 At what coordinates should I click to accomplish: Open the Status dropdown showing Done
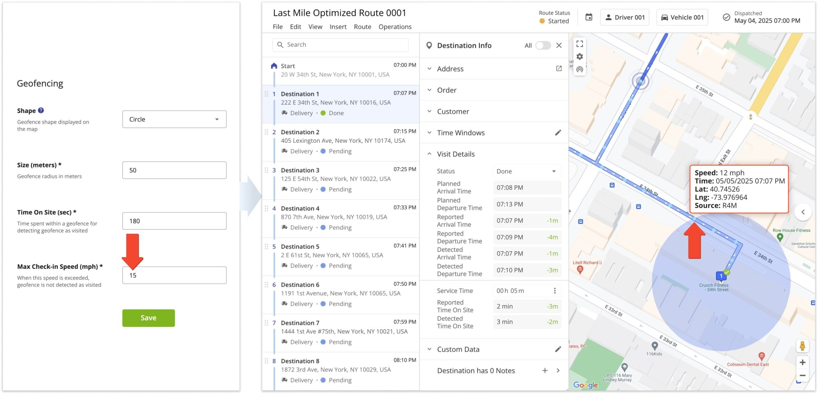pyautogui.click(x=527, y=171)
